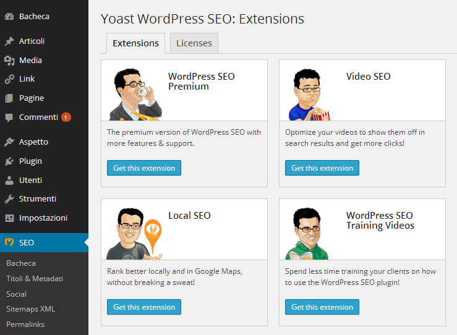Viewport: 457px width, 335px height.
Task: Click the orange comment count badge
Action: (66, 117)
